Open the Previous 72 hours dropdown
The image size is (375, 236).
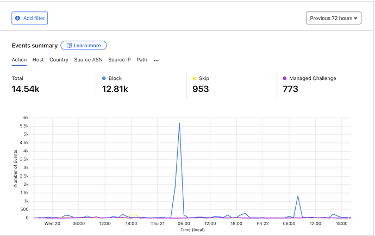pos(334,18)
